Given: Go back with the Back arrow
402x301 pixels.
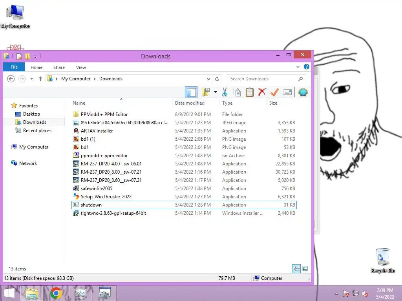Looking at the screenshot, I should [x=11, y=78].
